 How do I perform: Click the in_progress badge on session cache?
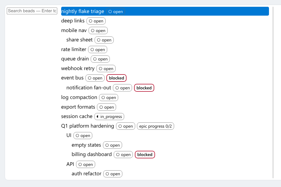(x=109, y=117)
